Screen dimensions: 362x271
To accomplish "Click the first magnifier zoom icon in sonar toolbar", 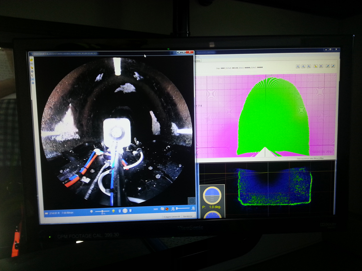I will (x=298, y=66).
